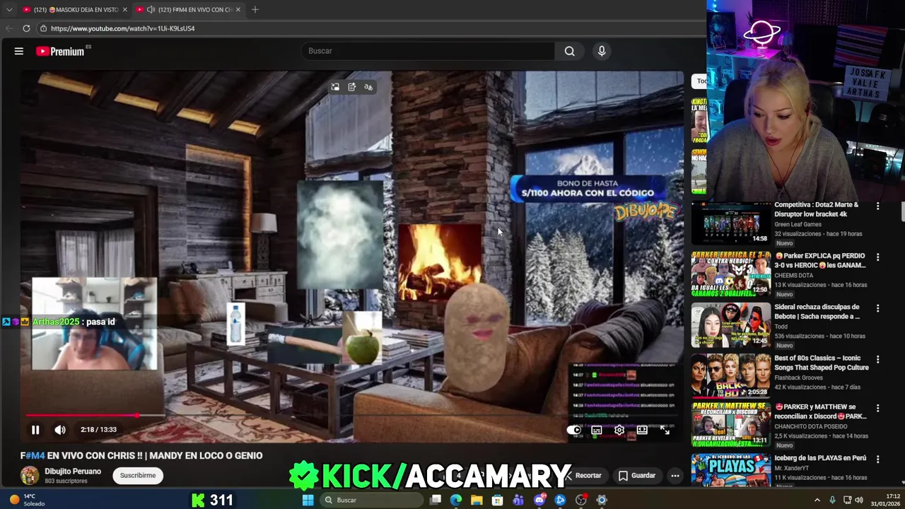Image resolution: width=905 pixels, height=509 pixels.
Task: Open the YouTube hamburger guide menu
Action: [x=19, y=51]
